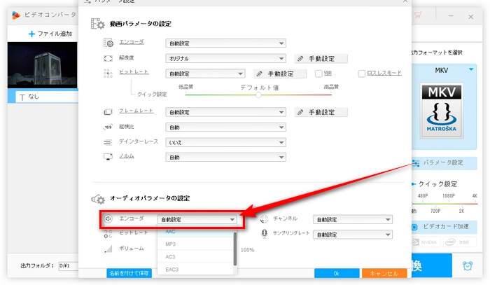This screenshot has width=490, height=285.
Task: Click the alarm clock icon
Action: coord(466,267)
